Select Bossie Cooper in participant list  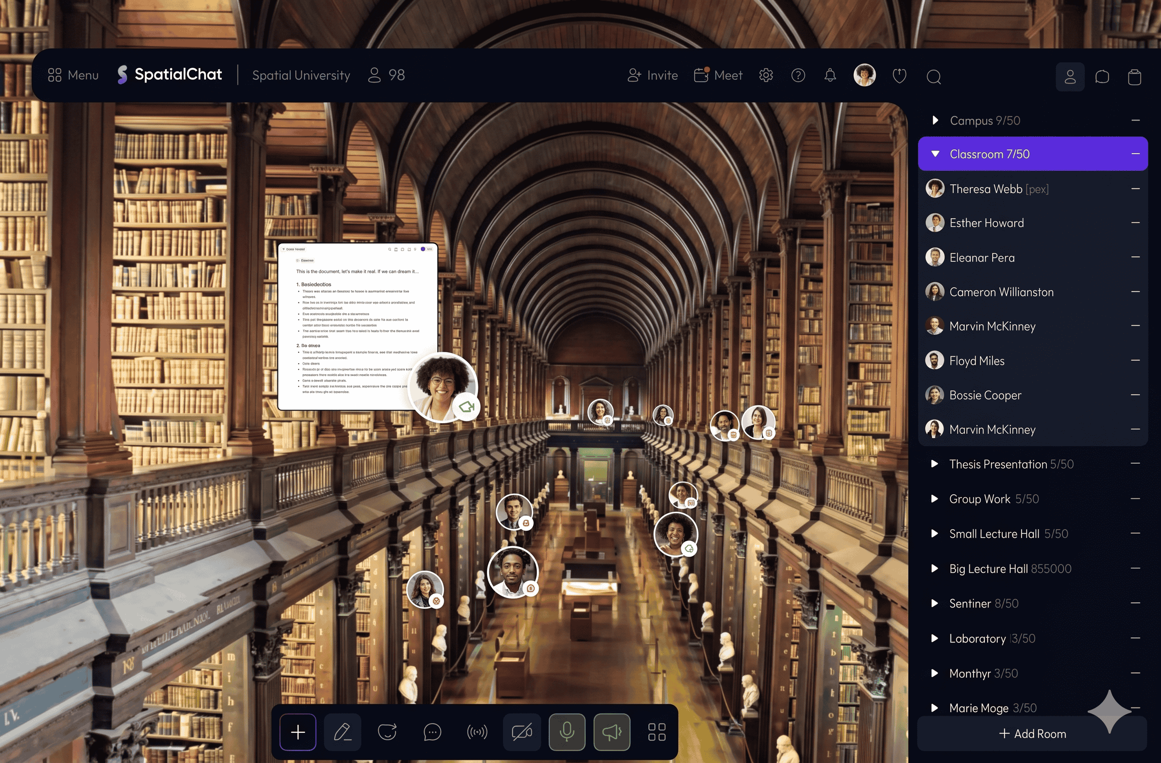point(1032,395)
